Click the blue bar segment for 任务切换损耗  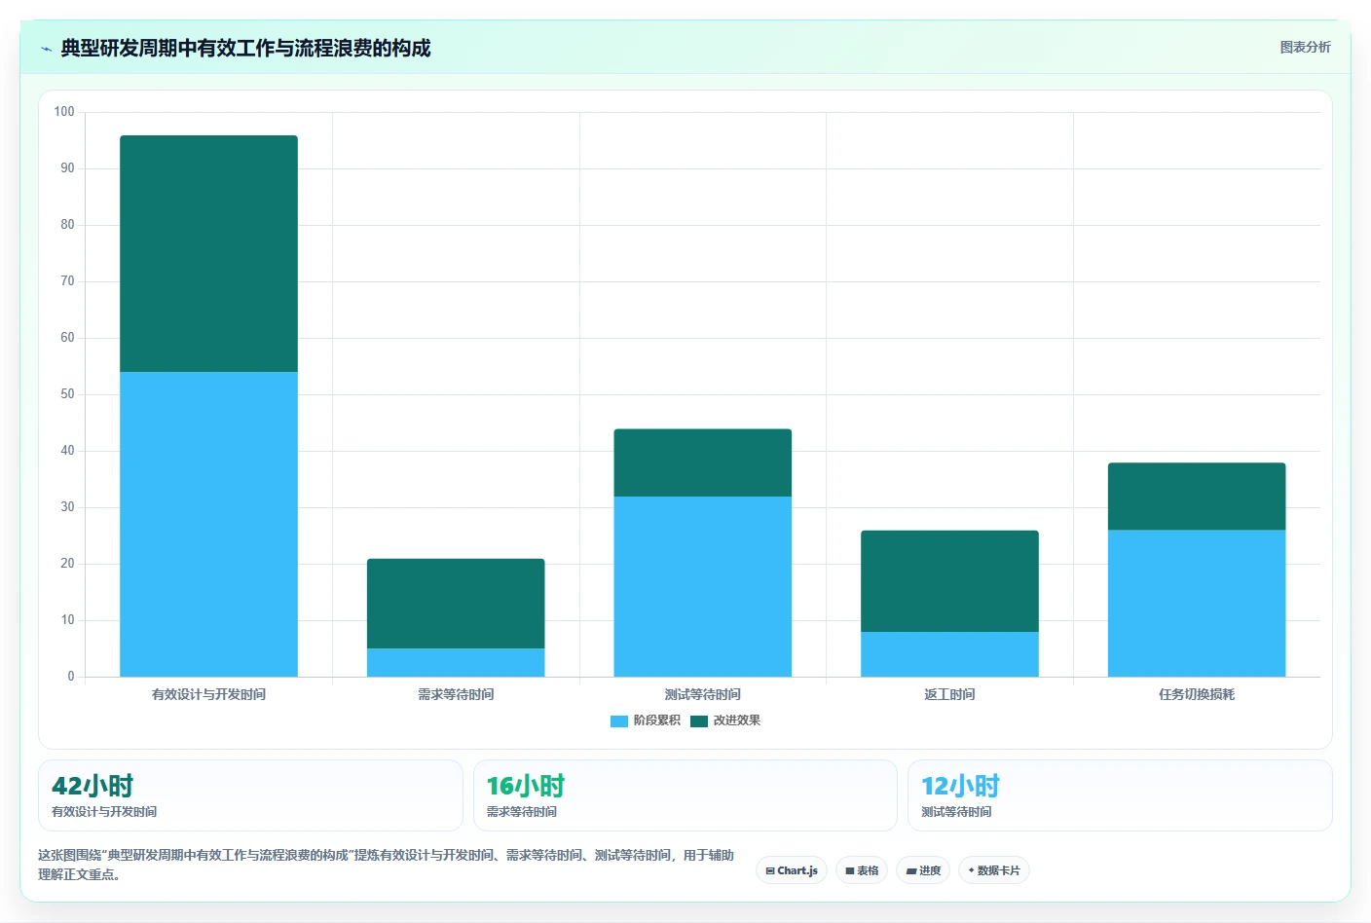coord(1197,603)
